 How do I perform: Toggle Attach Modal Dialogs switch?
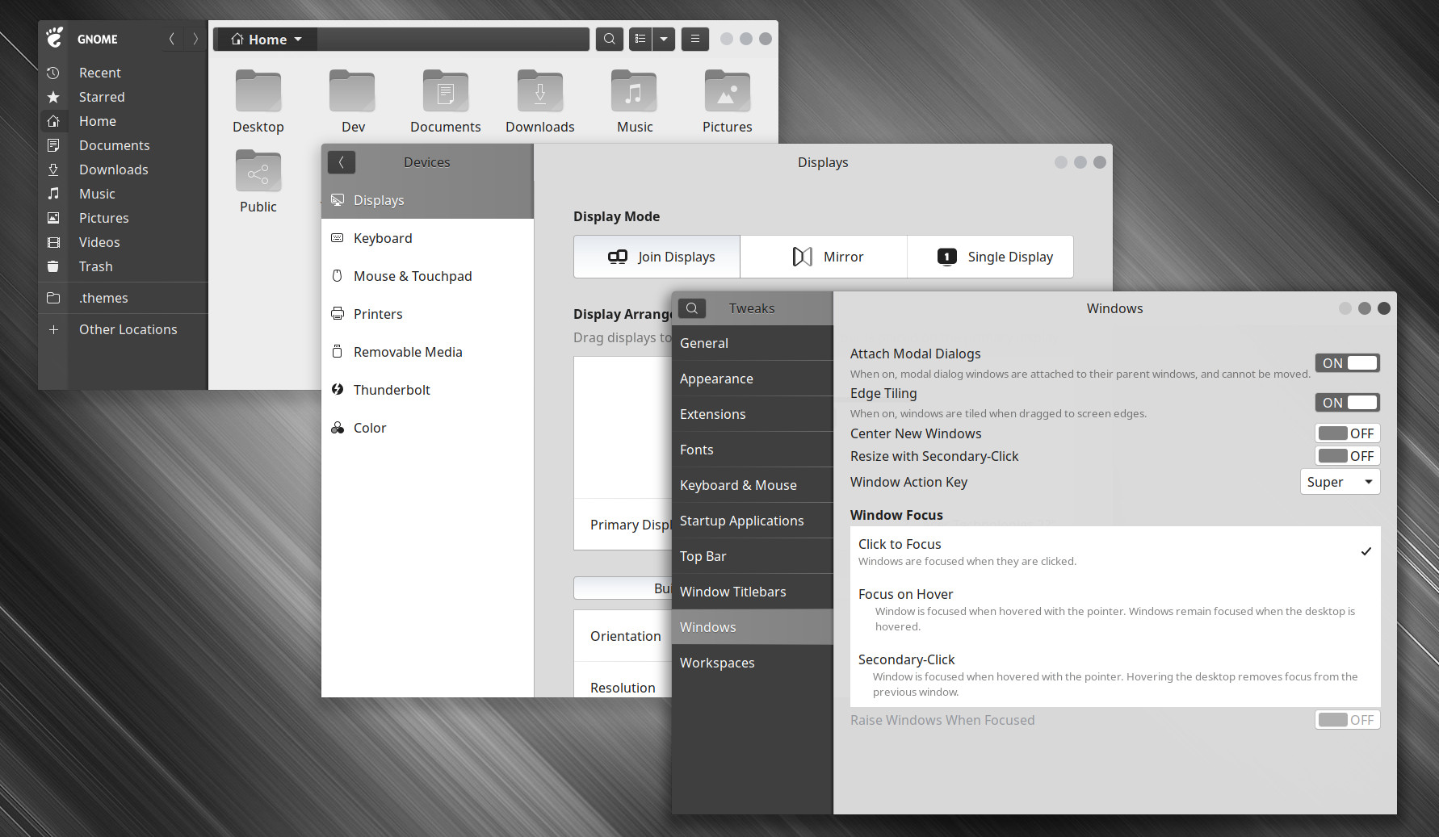[1348, 363]
